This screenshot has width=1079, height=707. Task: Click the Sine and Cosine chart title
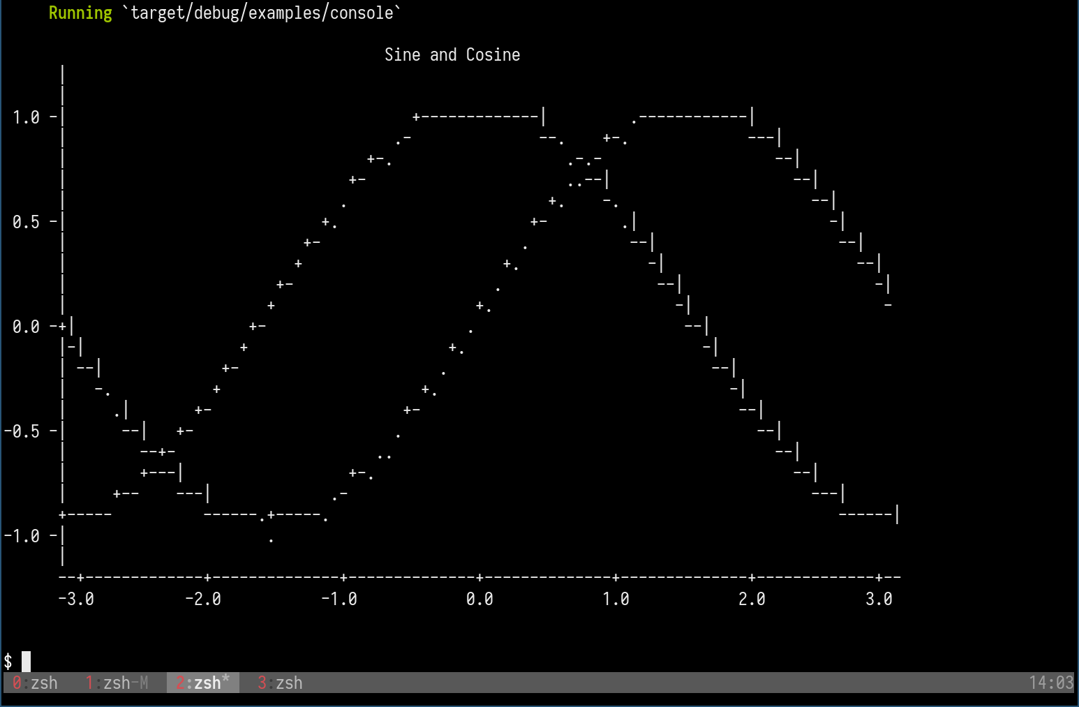point(452,54)
